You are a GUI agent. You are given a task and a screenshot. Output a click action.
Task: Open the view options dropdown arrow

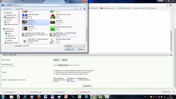pos(77,9)
